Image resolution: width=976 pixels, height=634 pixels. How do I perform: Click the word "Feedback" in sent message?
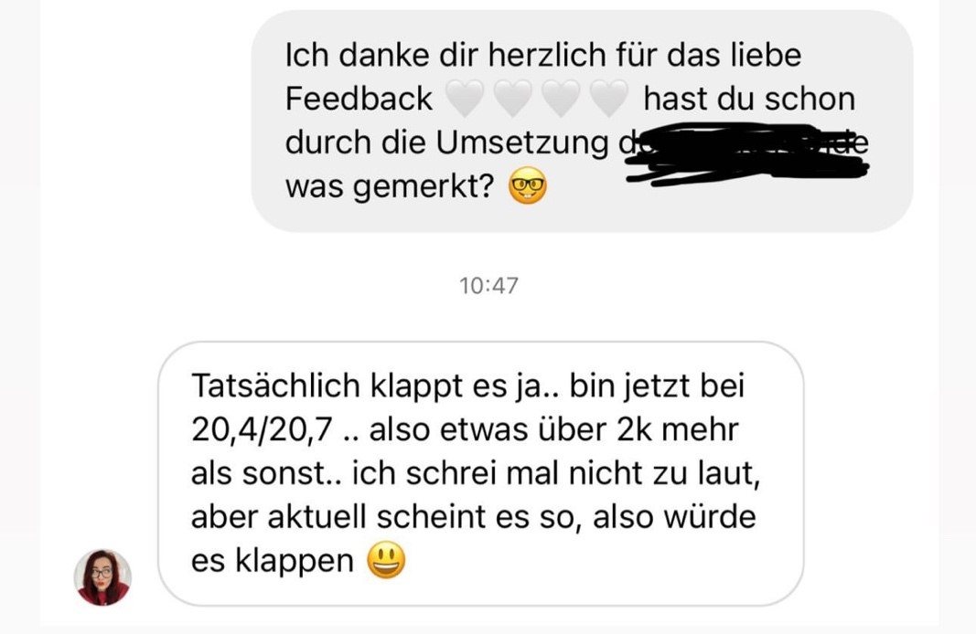coord(359,99)
